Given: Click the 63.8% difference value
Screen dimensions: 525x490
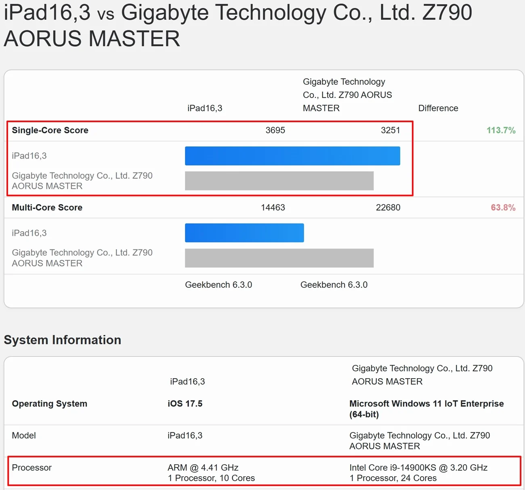Looking at the screenshot, I should tap(503, 207).
